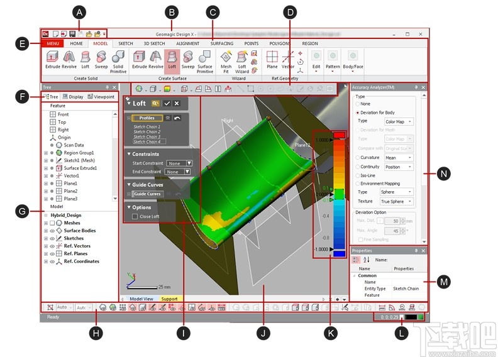Open the ALIGNMENT ribbon tab
Screen dimensions: 498x357
pyautogui.click(x=187, y=43)
